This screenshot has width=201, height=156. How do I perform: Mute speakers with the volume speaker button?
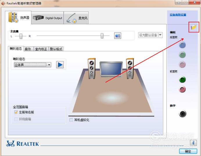(x=118, y=36)
